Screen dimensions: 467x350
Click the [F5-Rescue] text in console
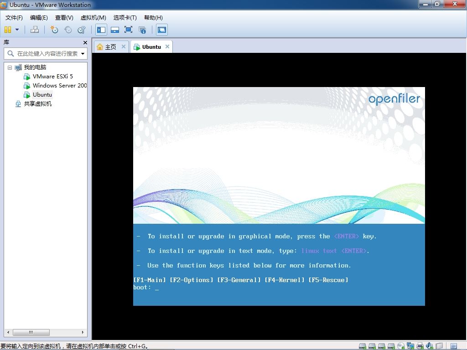coord(328,280)
